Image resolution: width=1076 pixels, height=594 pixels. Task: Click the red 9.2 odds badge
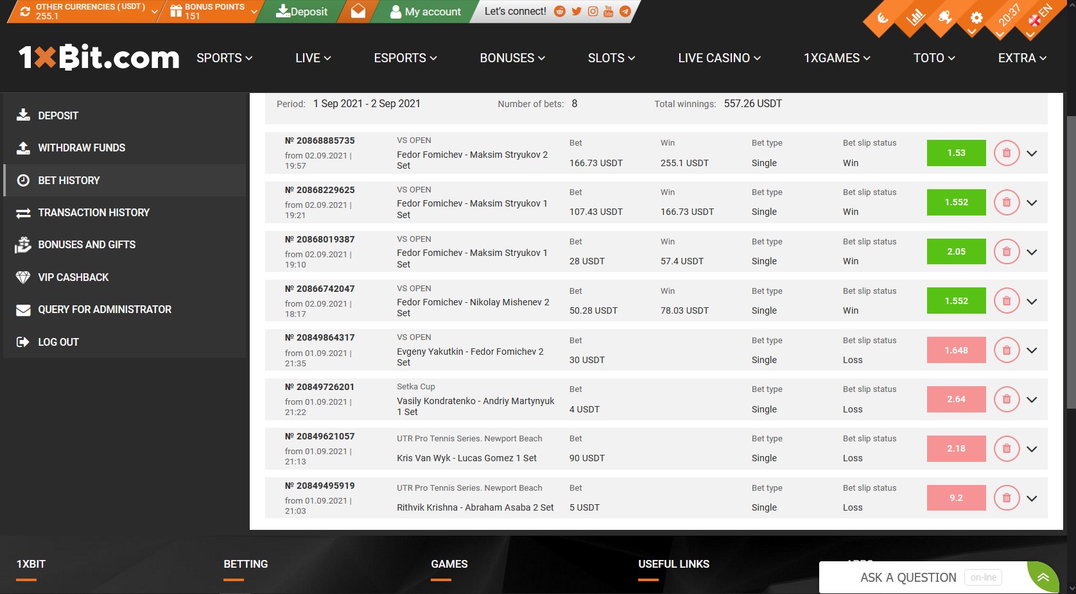click(x=956, y=498)
